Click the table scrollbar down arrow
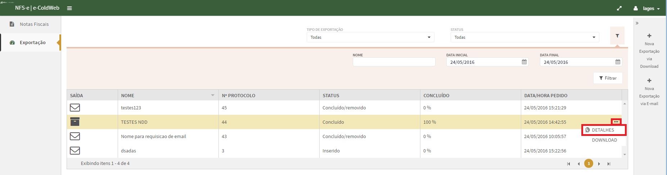 (625, 155)
